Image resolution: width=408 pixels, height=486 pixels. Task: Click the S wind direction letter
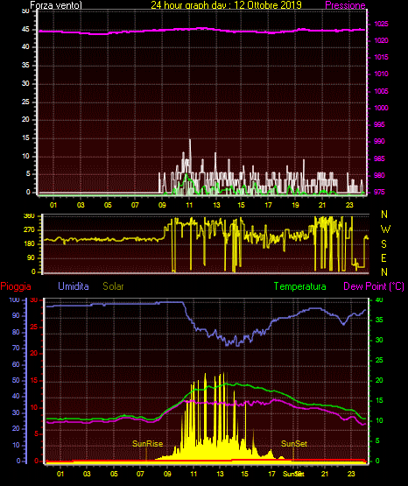coord(383,244)
